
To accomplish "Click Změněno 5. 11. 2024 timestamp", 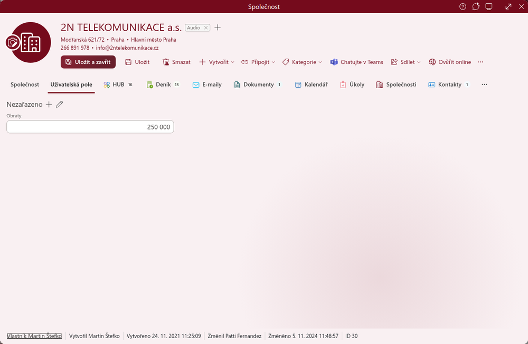I will point(303,336).
